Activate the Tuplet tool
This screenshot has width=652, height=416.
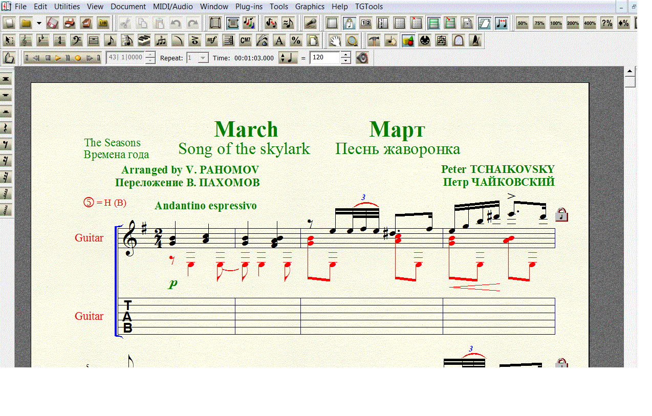click(x=161, y=40)
